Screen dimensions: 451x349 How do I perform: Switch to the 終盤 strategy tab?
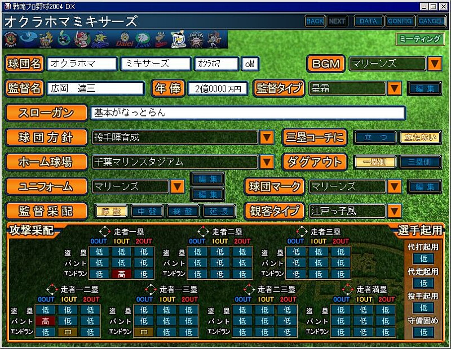(x=183, y=212)
